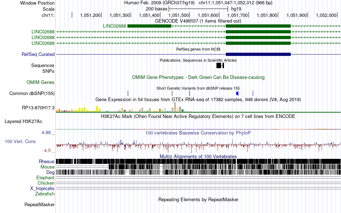The width and height of the screenshot is (341, 213).
Task: Open the RefSeq Curated track label
Action: (x=38, y=55)
